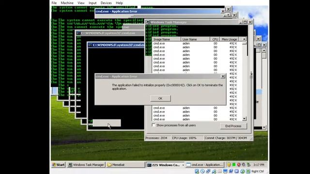Click the red security shield tray icon
The image size is (310, 174).
click(x=239, y=165)
